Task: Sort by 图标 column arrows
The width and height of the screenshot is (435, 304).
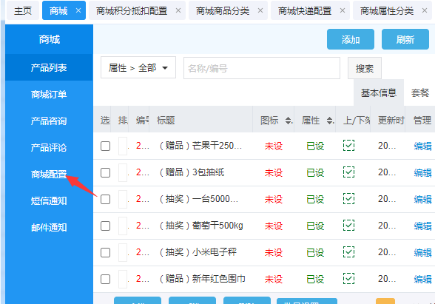Action: [289, 121]
